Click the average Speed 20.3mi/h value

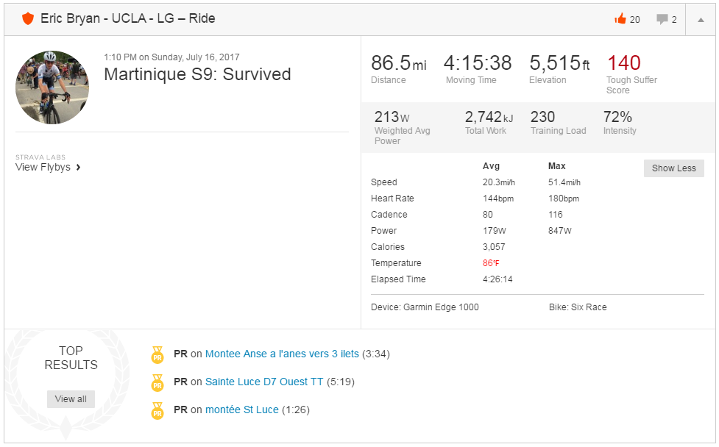[498, 182]
